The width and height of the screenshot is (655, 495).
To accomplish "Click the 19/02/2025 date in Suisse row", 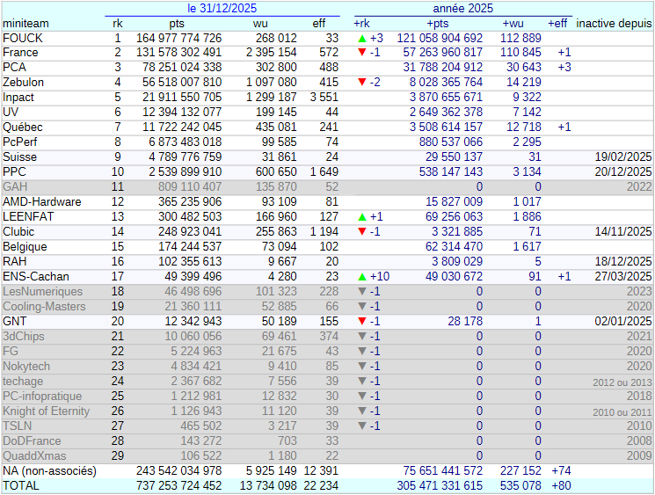I will pos(623,157).
